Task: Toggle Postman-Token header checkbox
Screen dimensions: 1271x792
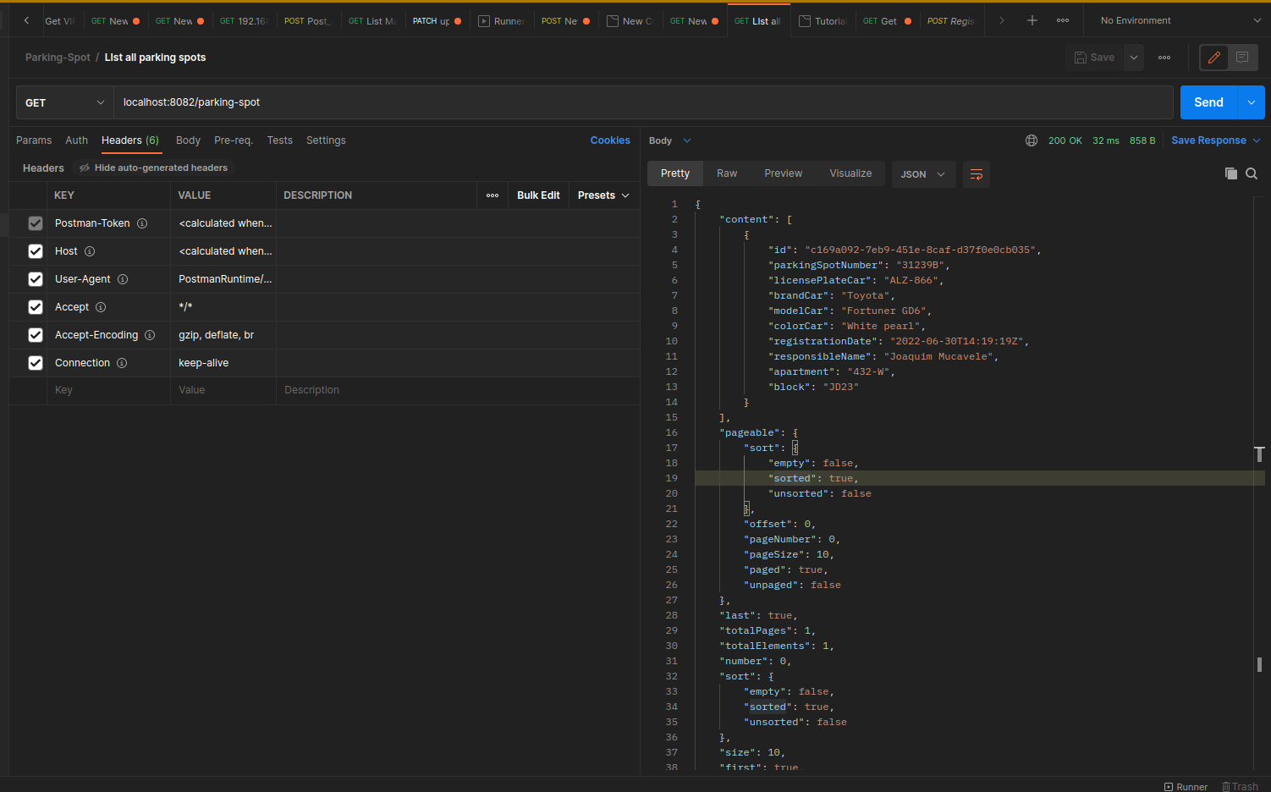Action: pyautogui.click(x=36, y=223)
